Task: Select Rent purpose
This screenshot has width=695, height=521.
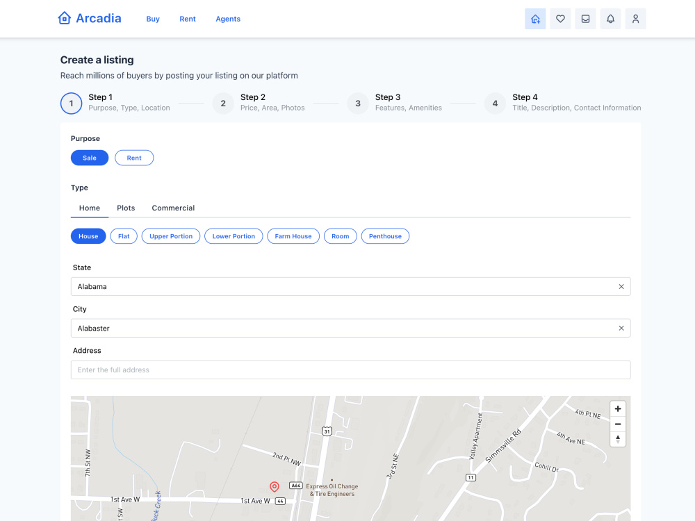Action: tap(134, 158)
